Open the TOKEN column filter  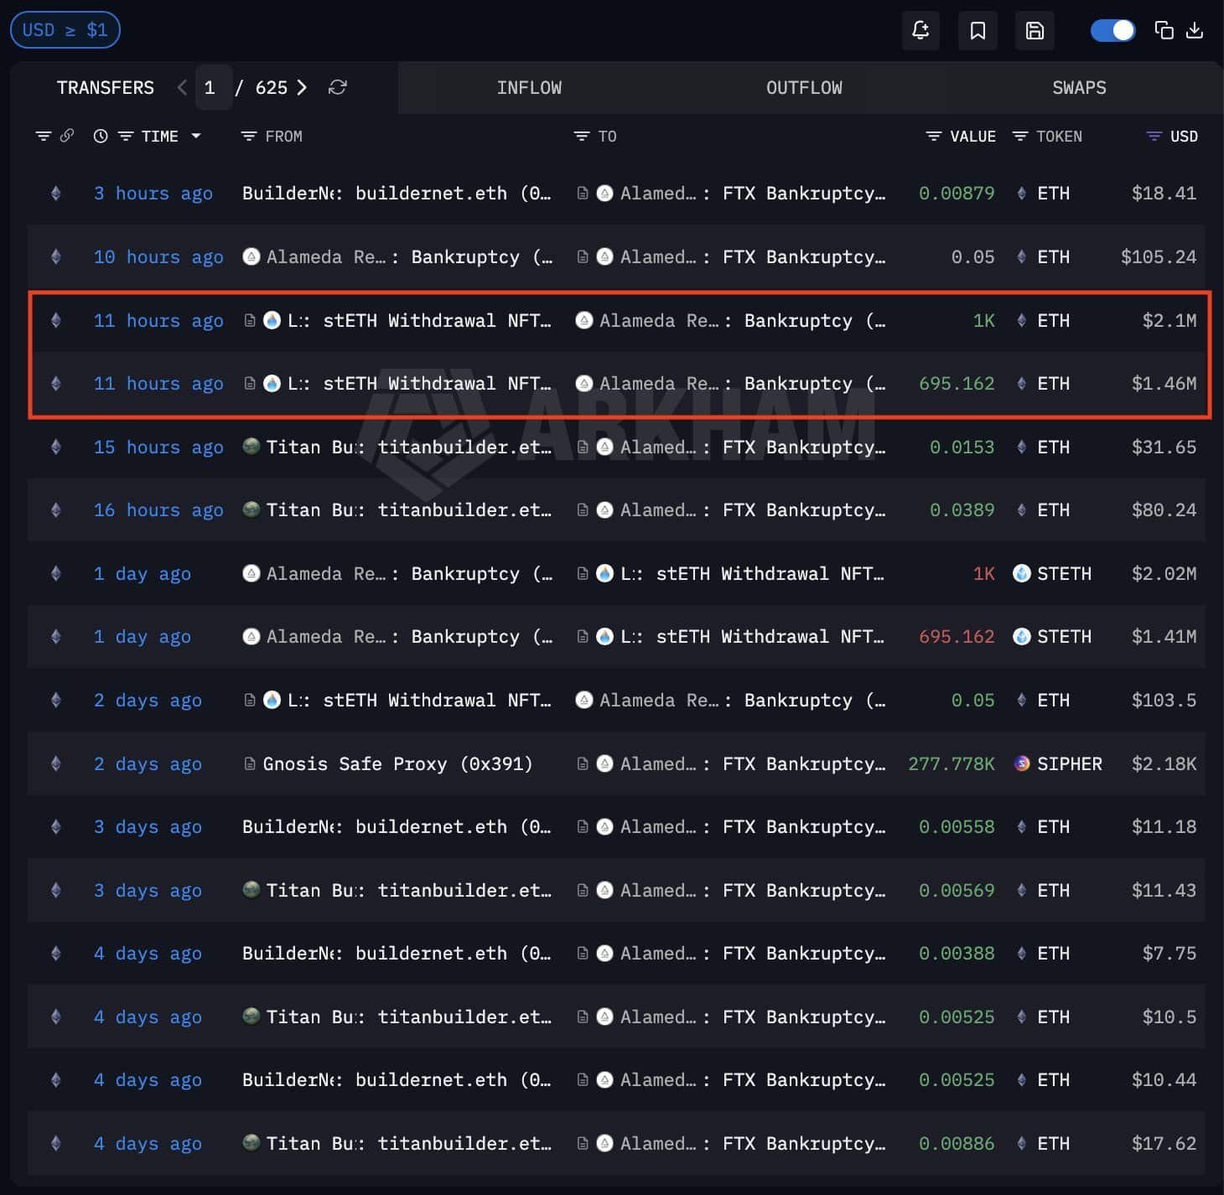[1020, 136]
